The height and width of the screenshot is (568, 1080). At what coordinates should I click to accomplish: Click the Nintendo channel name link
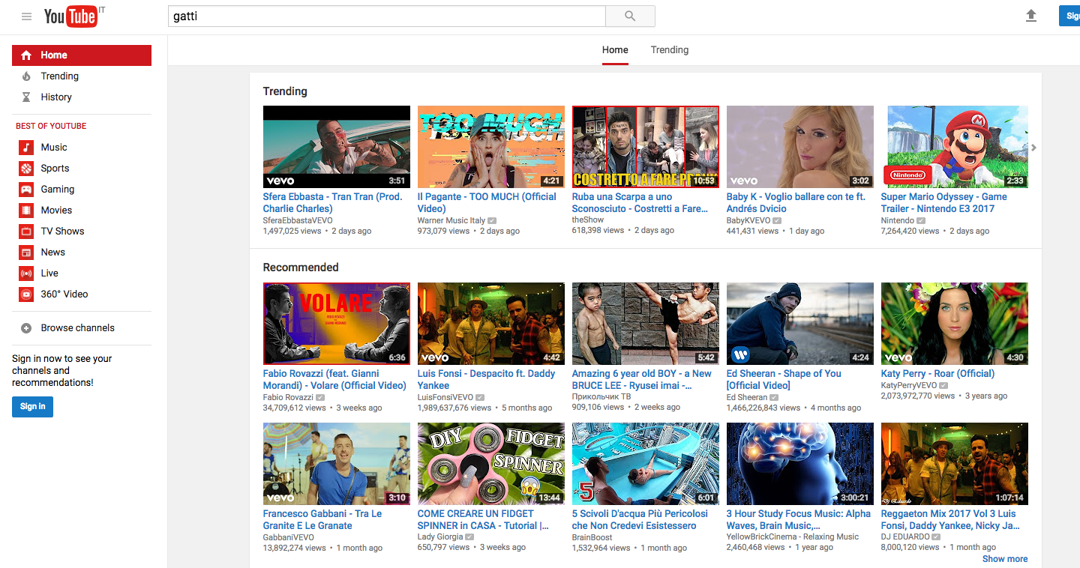tap(897, 221)
